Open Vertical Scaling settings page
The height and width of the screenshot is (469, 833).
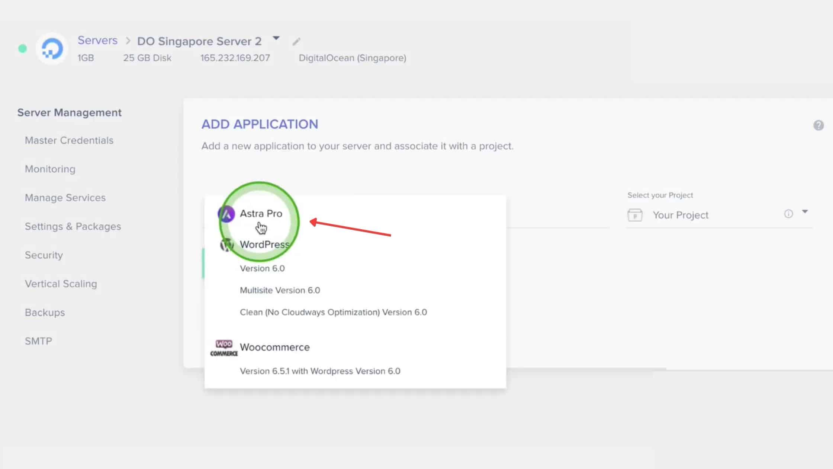click(x=61, y=284)
